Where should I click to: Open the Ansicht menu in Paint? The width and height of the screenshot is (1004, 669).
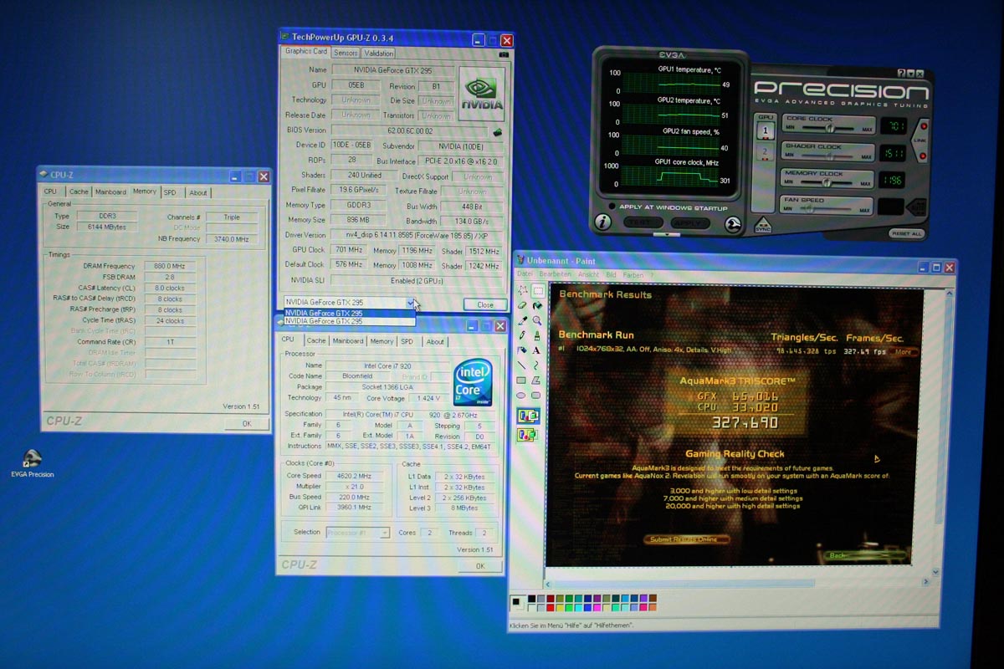pyautogui.click(x=588, y=274)
